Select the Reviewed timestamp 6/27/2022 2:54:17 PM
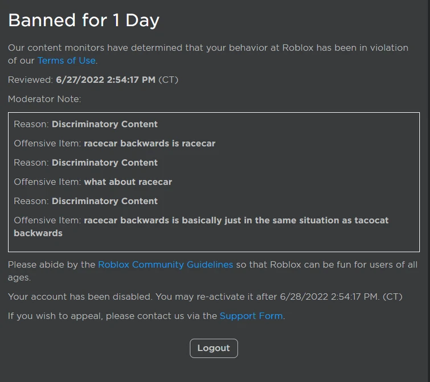 point(105,80)
